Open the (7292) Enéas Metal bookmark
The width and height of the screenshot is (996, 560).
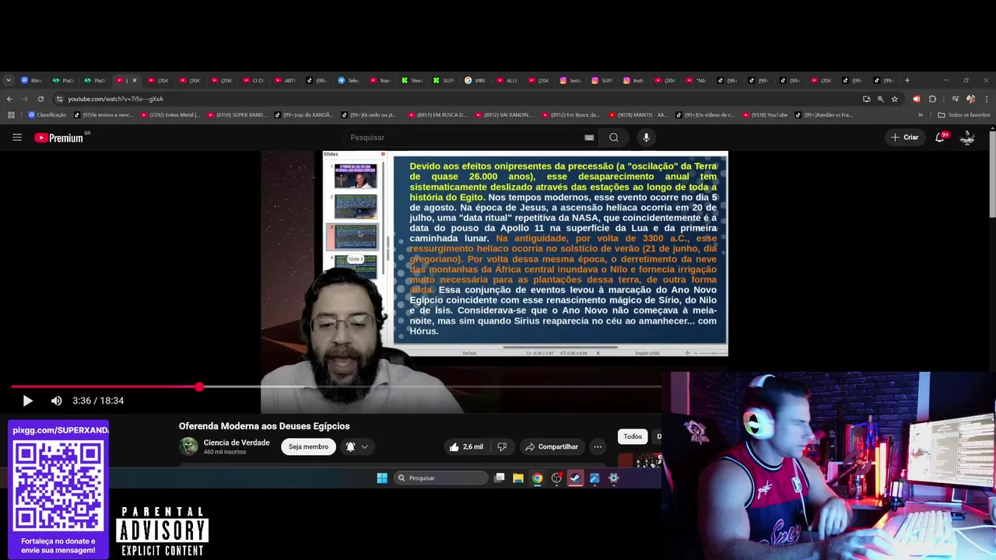point(169,114)
